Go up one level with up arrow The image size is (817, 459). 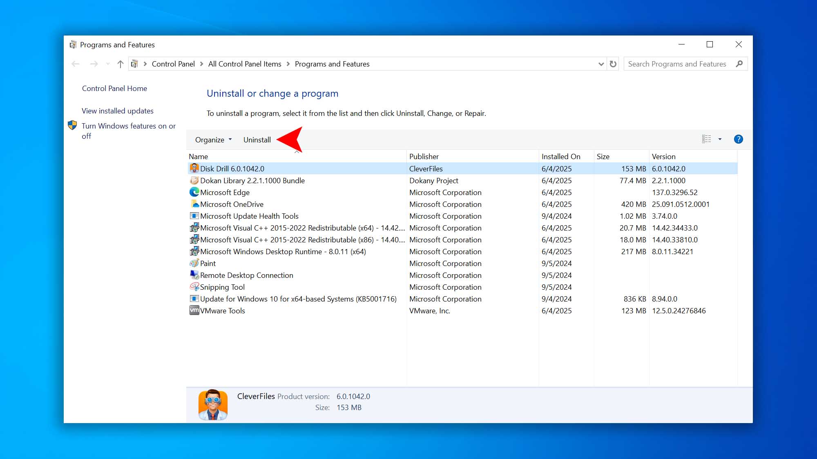[120, 64]
